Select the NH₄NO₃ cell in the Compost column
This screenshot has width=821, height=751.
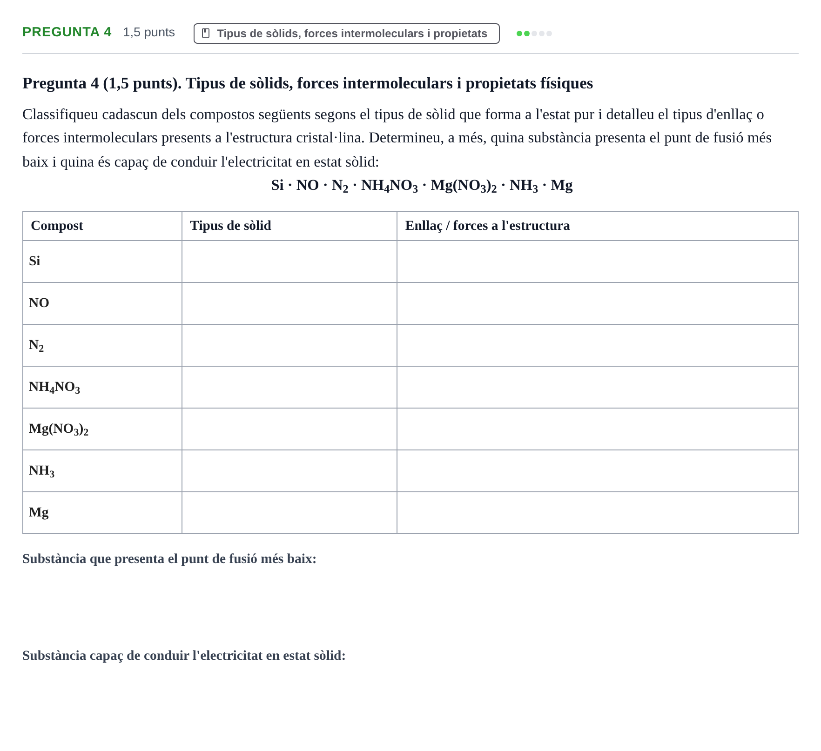pos(102,387)
